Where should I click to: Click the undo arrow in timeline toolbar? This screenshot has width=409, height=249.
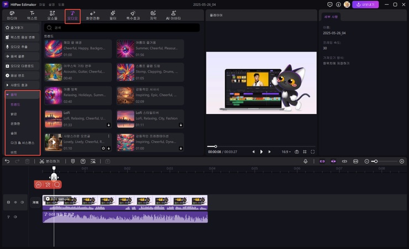click(7, 161)
